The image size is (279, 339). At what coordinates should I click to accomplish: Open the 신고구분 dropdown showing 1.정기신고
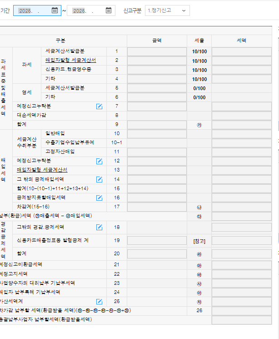(167, 10)
